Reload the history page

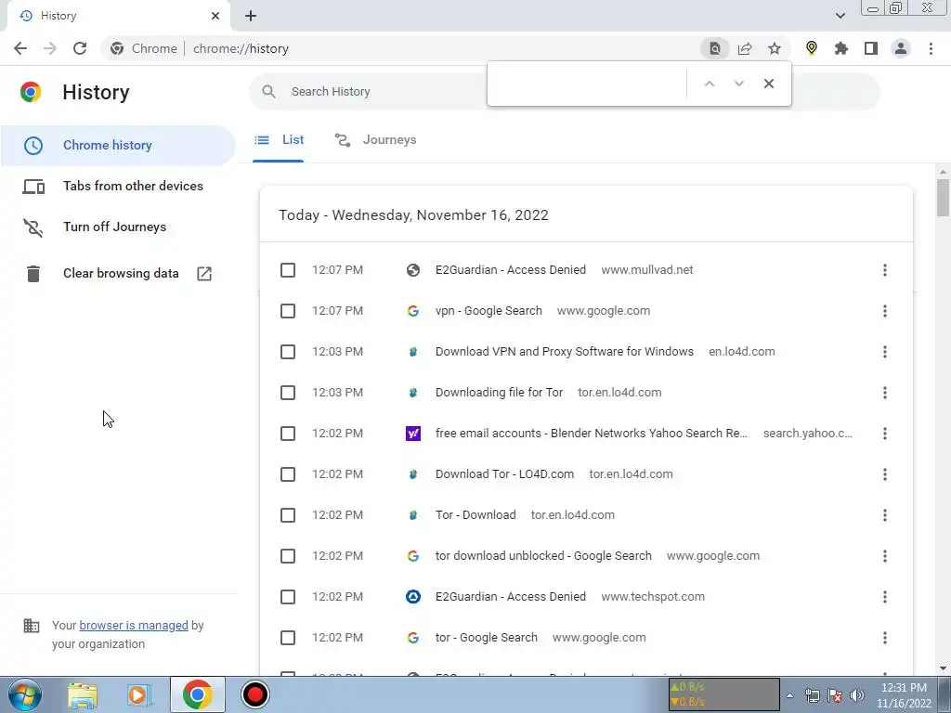coord(80,48)
